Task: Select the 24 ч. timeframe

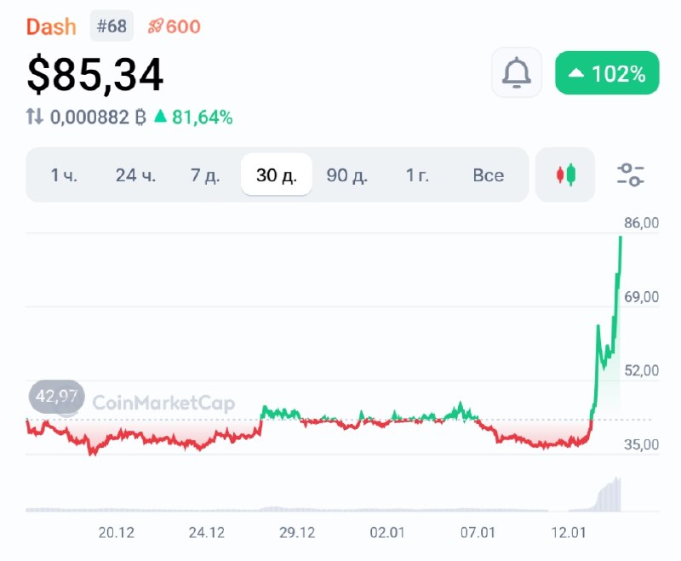Action: coord(135,175)
